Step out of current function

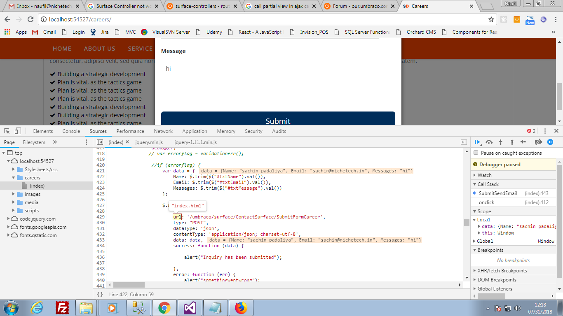[512, 142]
